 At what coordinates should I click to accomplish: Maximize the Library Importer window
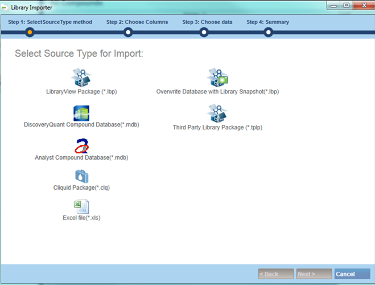click(x=346, y=6)
